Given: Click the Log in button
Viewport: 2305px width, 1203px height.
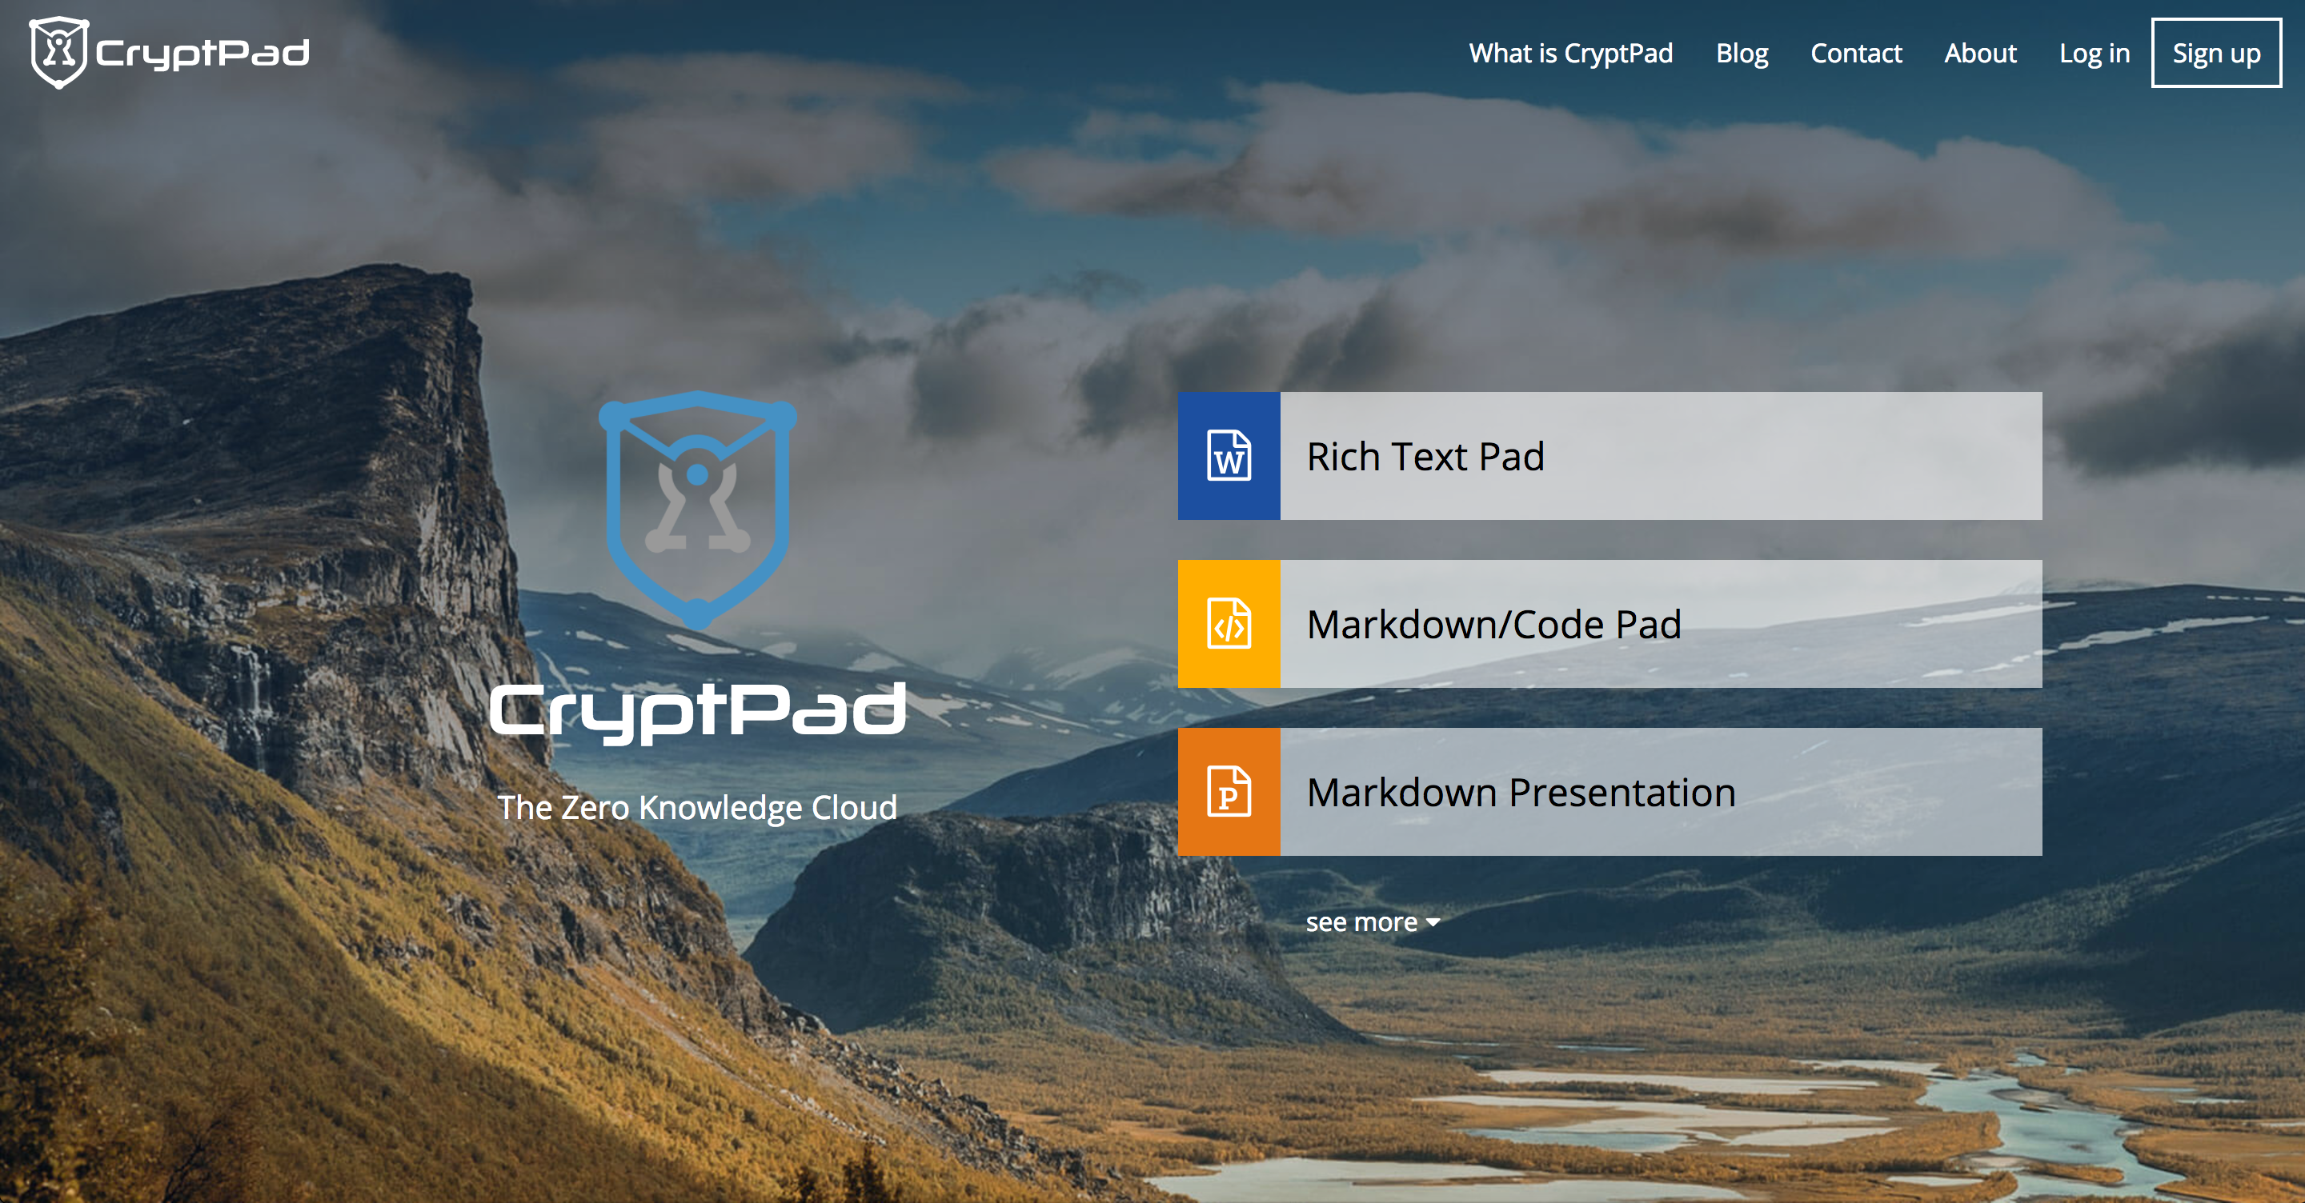Looking at the screenshot, I should pos(2096,50).
